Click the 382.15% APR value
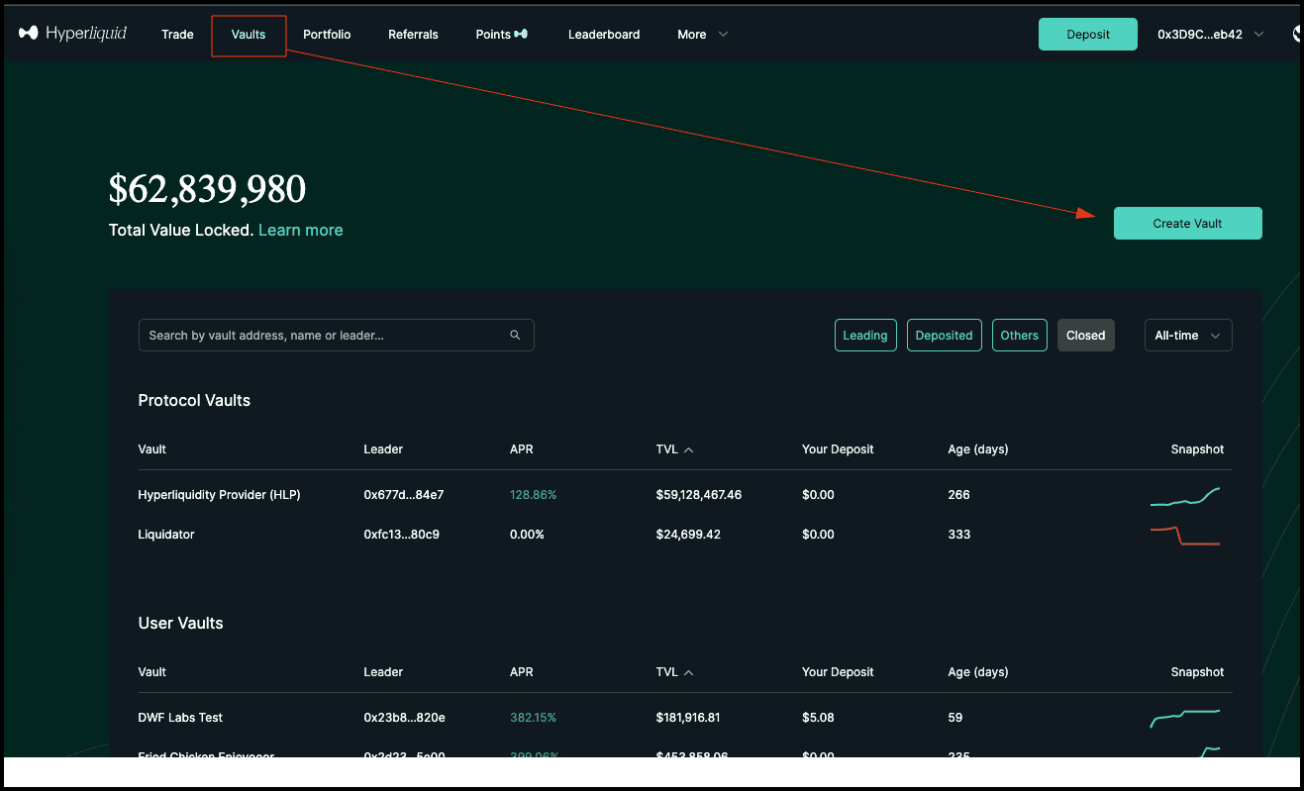The image size is (1304, 791). (x=533, y=718)
